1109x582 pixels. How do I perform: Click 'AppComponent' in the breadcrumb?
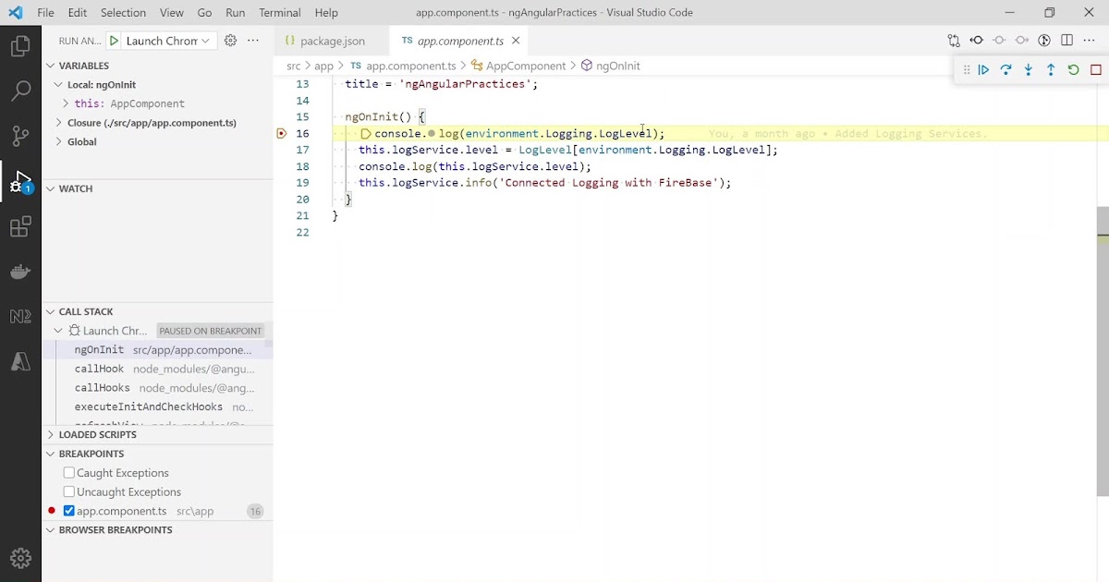point(525,66)
